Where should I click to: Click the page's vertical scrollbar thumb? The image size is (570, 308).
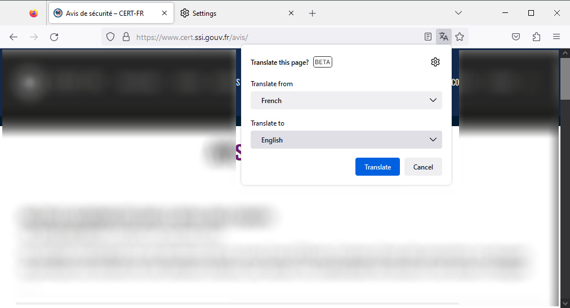[565, 78]
